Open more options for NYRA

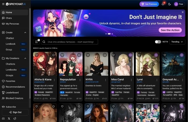click(106, 80)
